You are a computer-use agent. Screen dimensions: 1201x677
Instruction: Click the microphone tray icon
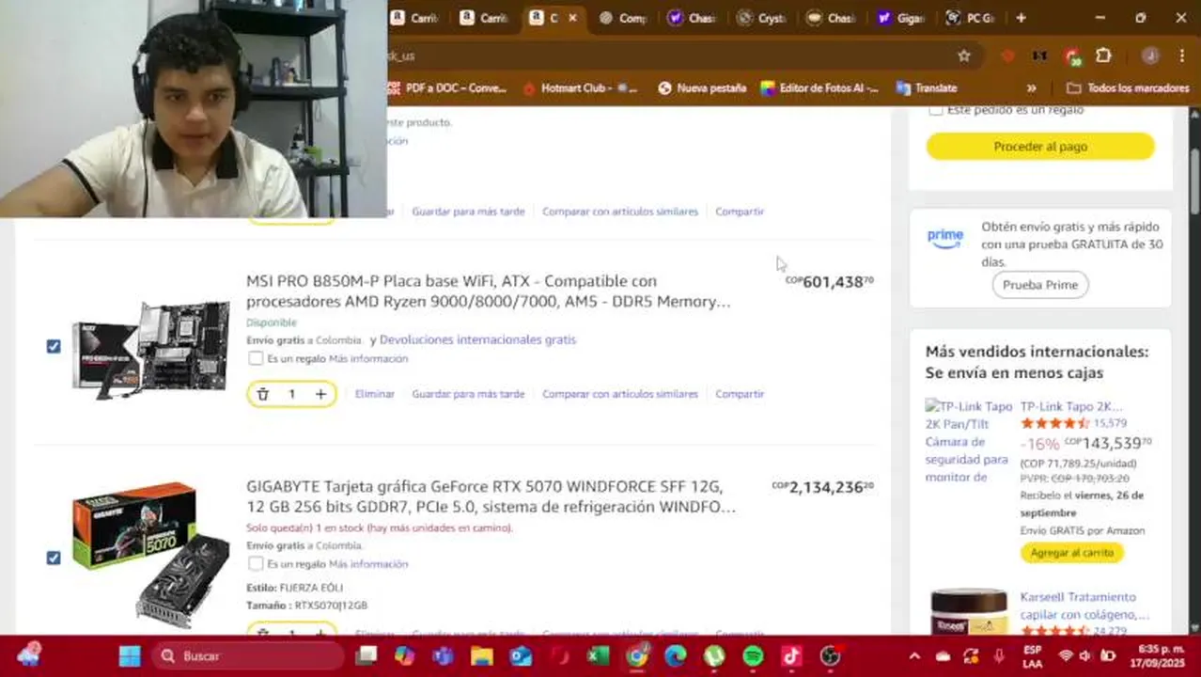(x=999, y=655)
